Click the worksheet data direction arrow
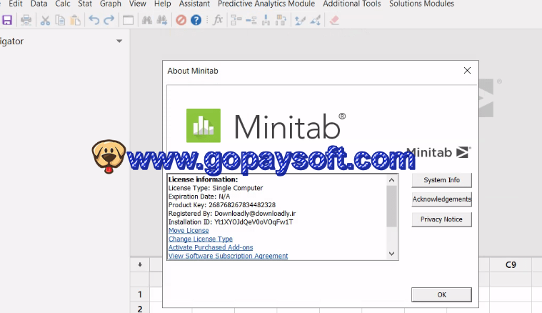Screen dimensions: 542x313 (x=140, y=264)
